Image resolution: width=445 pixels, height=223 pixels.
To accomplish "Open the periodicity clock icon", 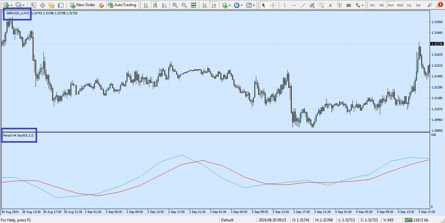I will coord(237,5).
